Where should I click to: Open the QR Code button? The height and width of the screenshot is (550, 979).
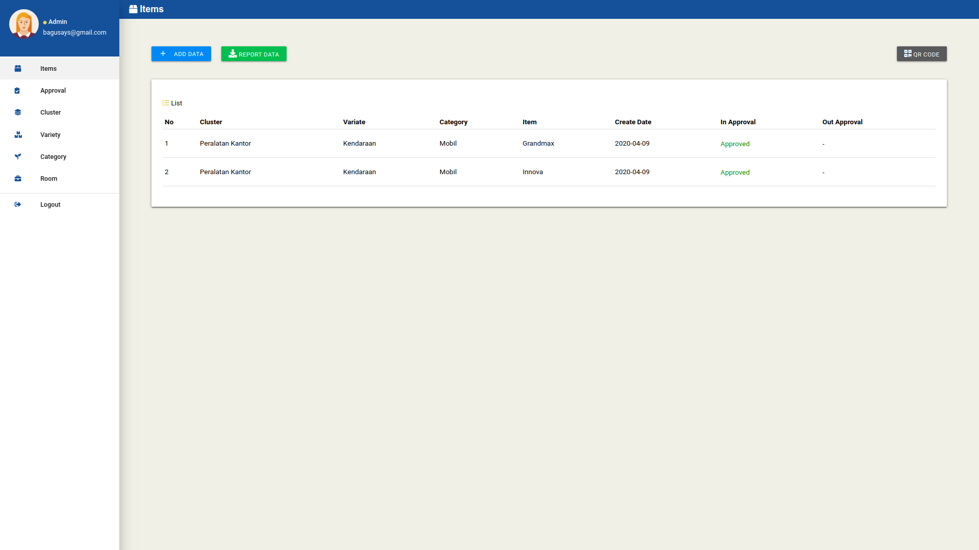pyautogui.click(x=921, y=54)
